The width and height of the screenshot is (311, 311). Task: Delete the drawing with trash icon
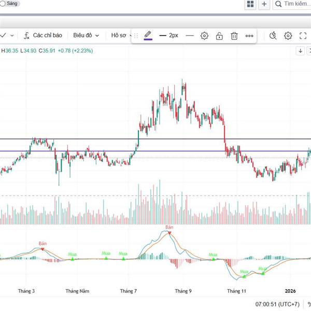point(234,36)
